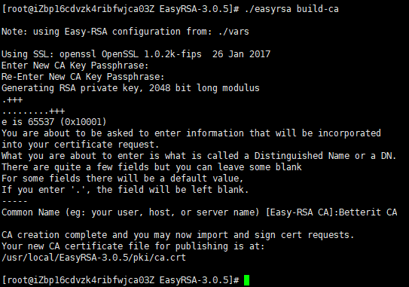Click the dashed separator line '-----'
Image resolution: width=409 pixels, height=287 pixels.
[14, 201]
